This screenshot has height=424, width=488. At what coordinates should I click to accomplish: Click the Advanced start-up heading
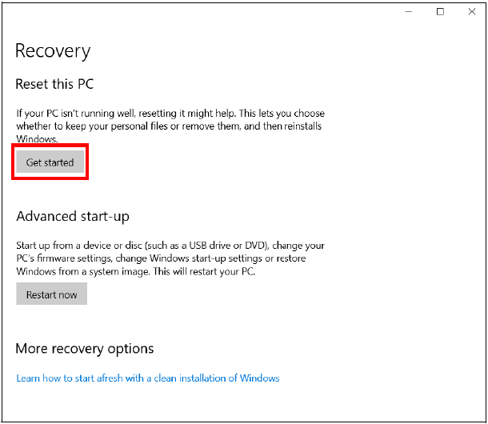coord(73,216)
